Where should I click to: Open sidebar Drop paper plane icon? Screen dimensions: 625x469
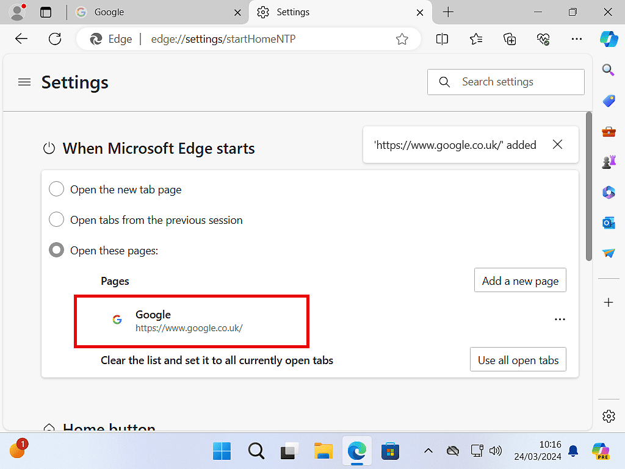(609, 253)
